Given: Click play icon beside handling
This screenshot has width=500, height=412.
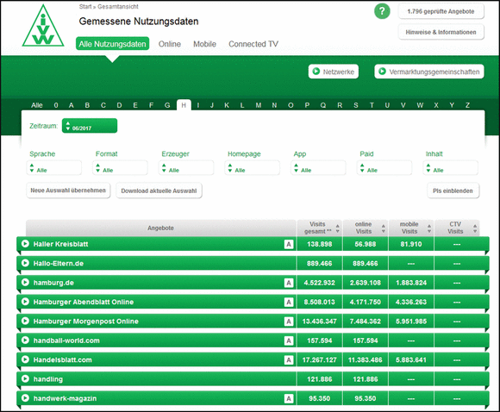Looking at the screenshot, I should click(25, 379).
